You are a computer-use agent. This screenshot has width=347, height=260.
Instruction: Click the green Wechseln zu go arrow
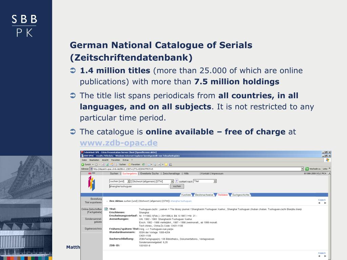pyautogui.click(x=307, y=169)
